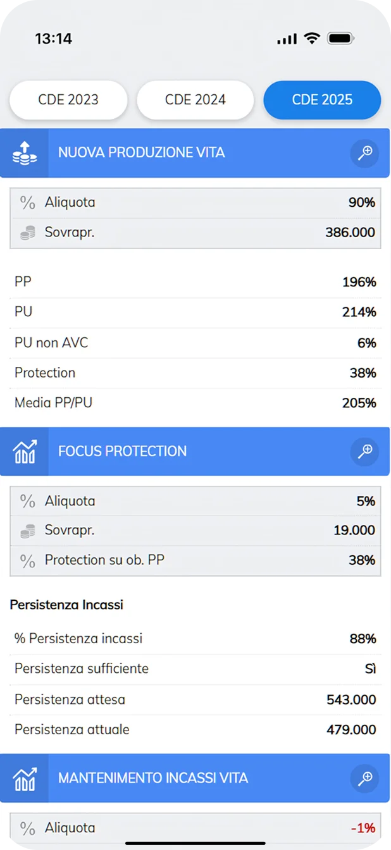Switch to the CDE 2024 tab

tap(195, 100)
